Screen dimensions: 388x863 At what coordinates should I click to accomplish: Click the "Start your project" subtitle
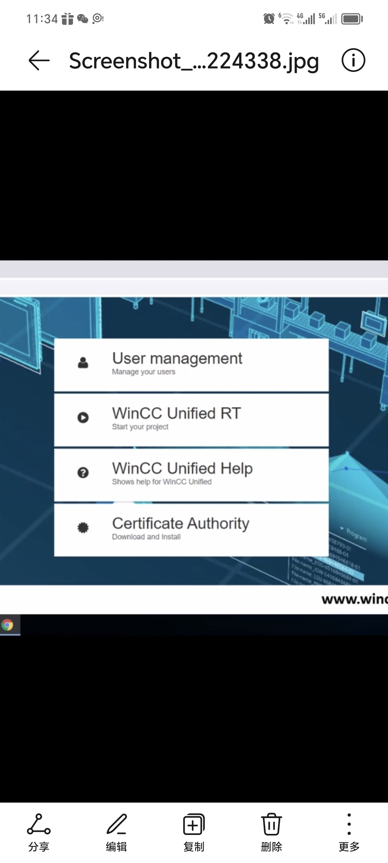pos(140,427)
